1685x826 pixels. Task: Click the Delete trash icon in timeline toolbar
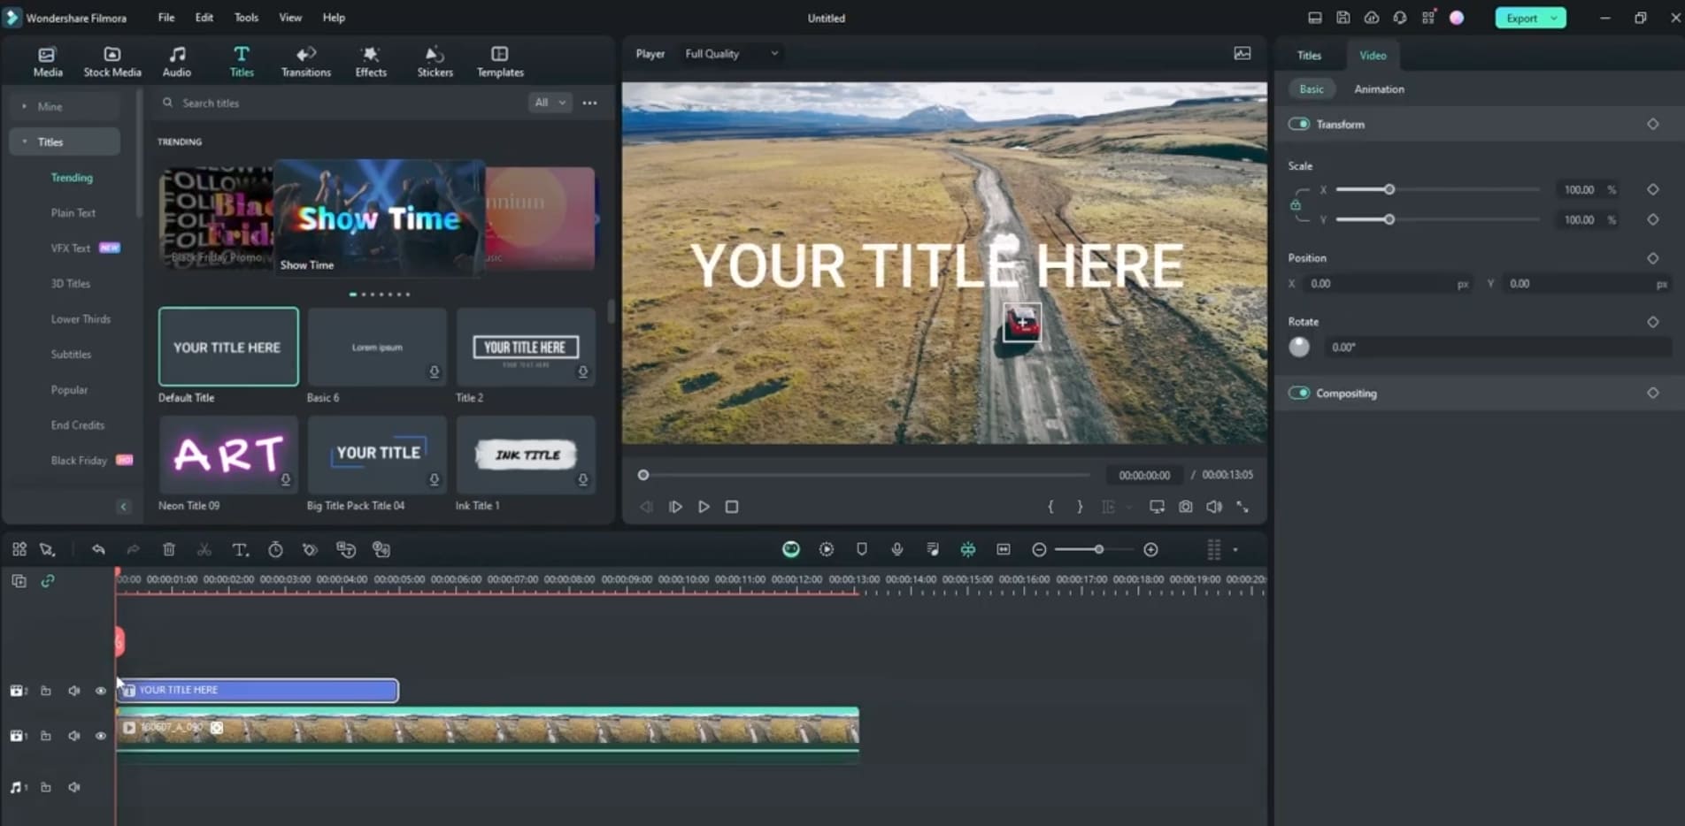[169, 550]
